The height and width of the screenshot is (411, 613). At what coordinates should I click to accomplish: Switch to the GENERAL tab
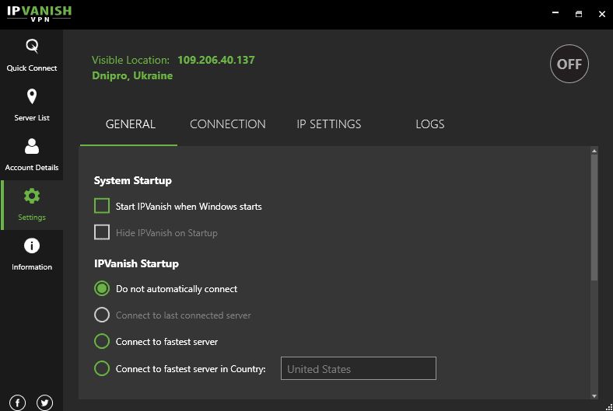point(131,124)
